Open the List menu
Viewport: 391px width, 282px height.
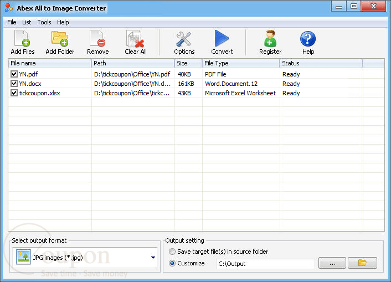coord(27,22)
